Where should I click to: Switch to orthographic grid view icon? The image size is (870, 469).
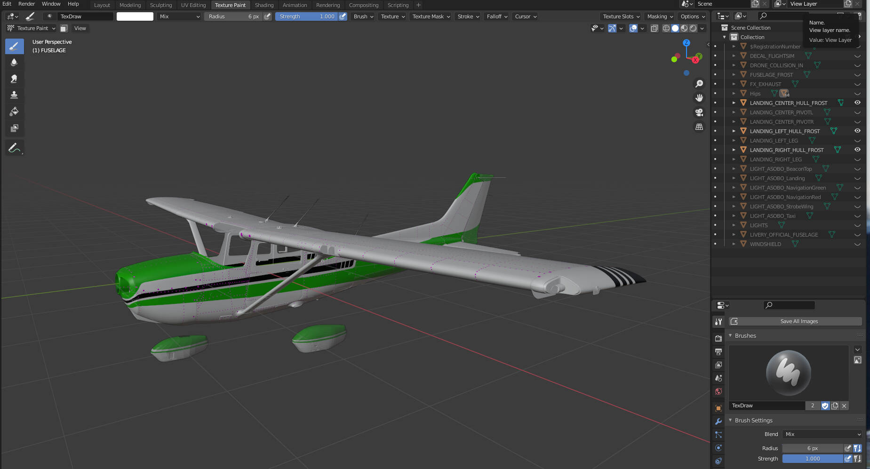tap(699, 127)
